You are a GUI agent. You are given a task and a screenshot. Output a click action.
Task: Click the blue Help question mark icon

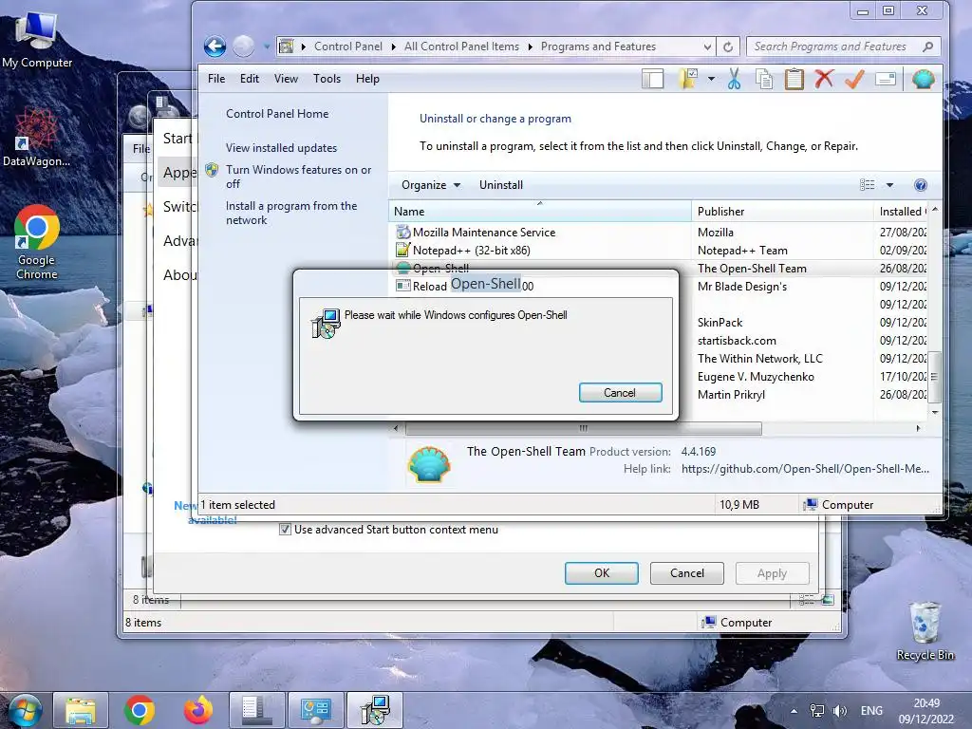point(921,185)
